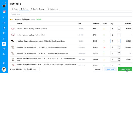
Task: Click qty field for Mule Deer Right
Action: pos(114,53)
